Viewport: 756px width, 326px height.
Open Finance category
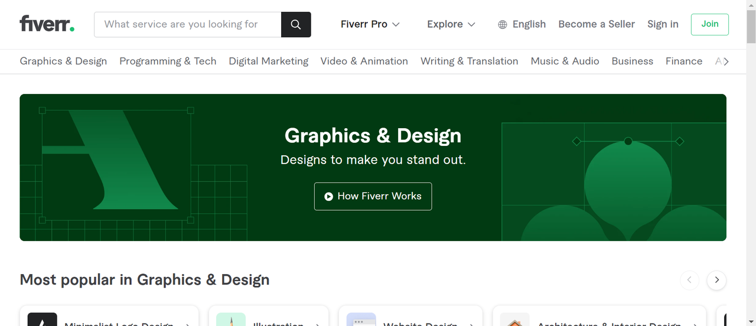(x=684, y=61)
